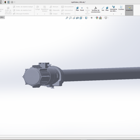Open the Options gear icon
Screen dimensions: 140x140
[12, 2]
